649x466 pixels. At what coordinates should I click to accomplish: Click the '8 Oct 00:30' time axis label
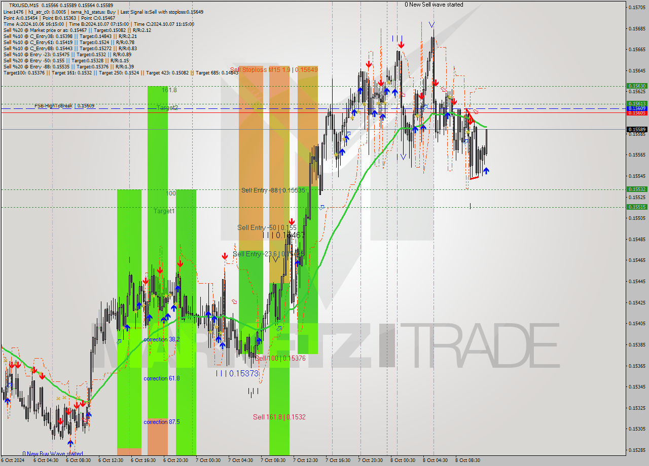tap(403, 460)
